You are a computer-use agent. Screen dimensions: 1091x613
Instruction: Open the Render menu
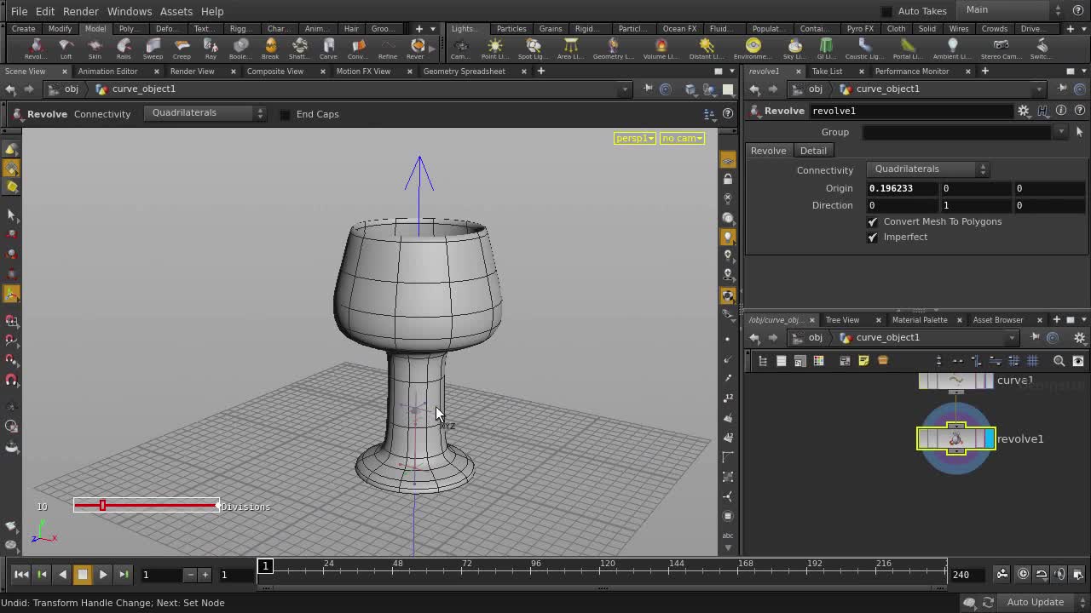point(81,11)
